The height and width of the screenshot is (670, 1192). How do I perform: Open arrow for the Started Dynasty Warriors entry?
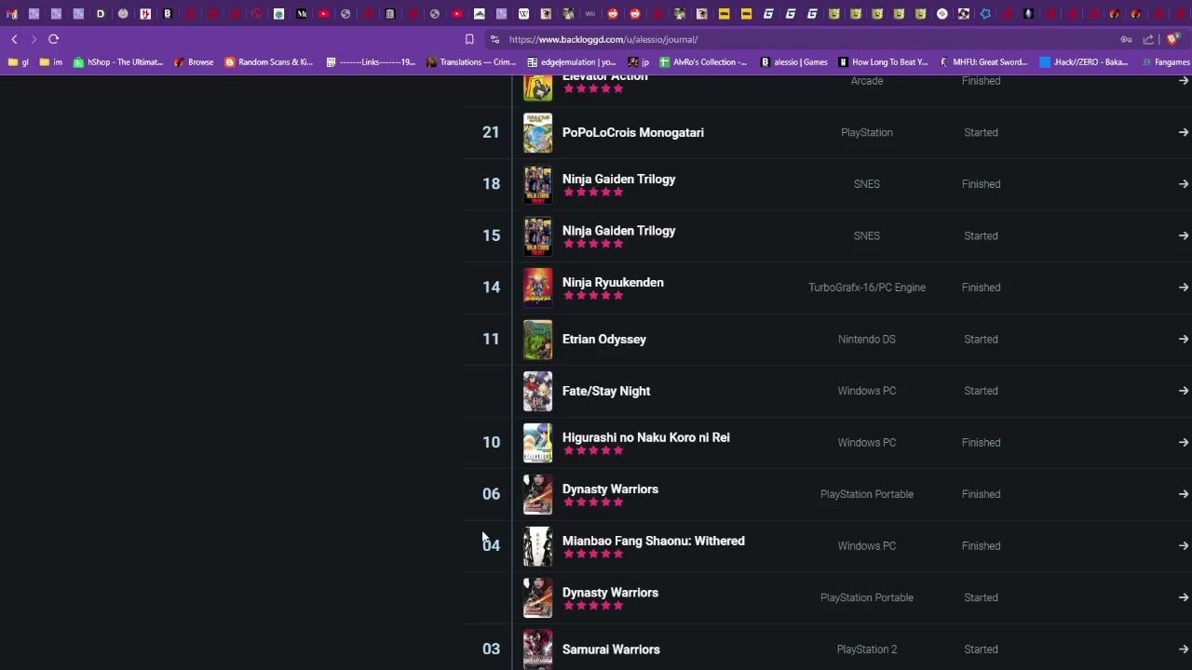point(1183,597)
